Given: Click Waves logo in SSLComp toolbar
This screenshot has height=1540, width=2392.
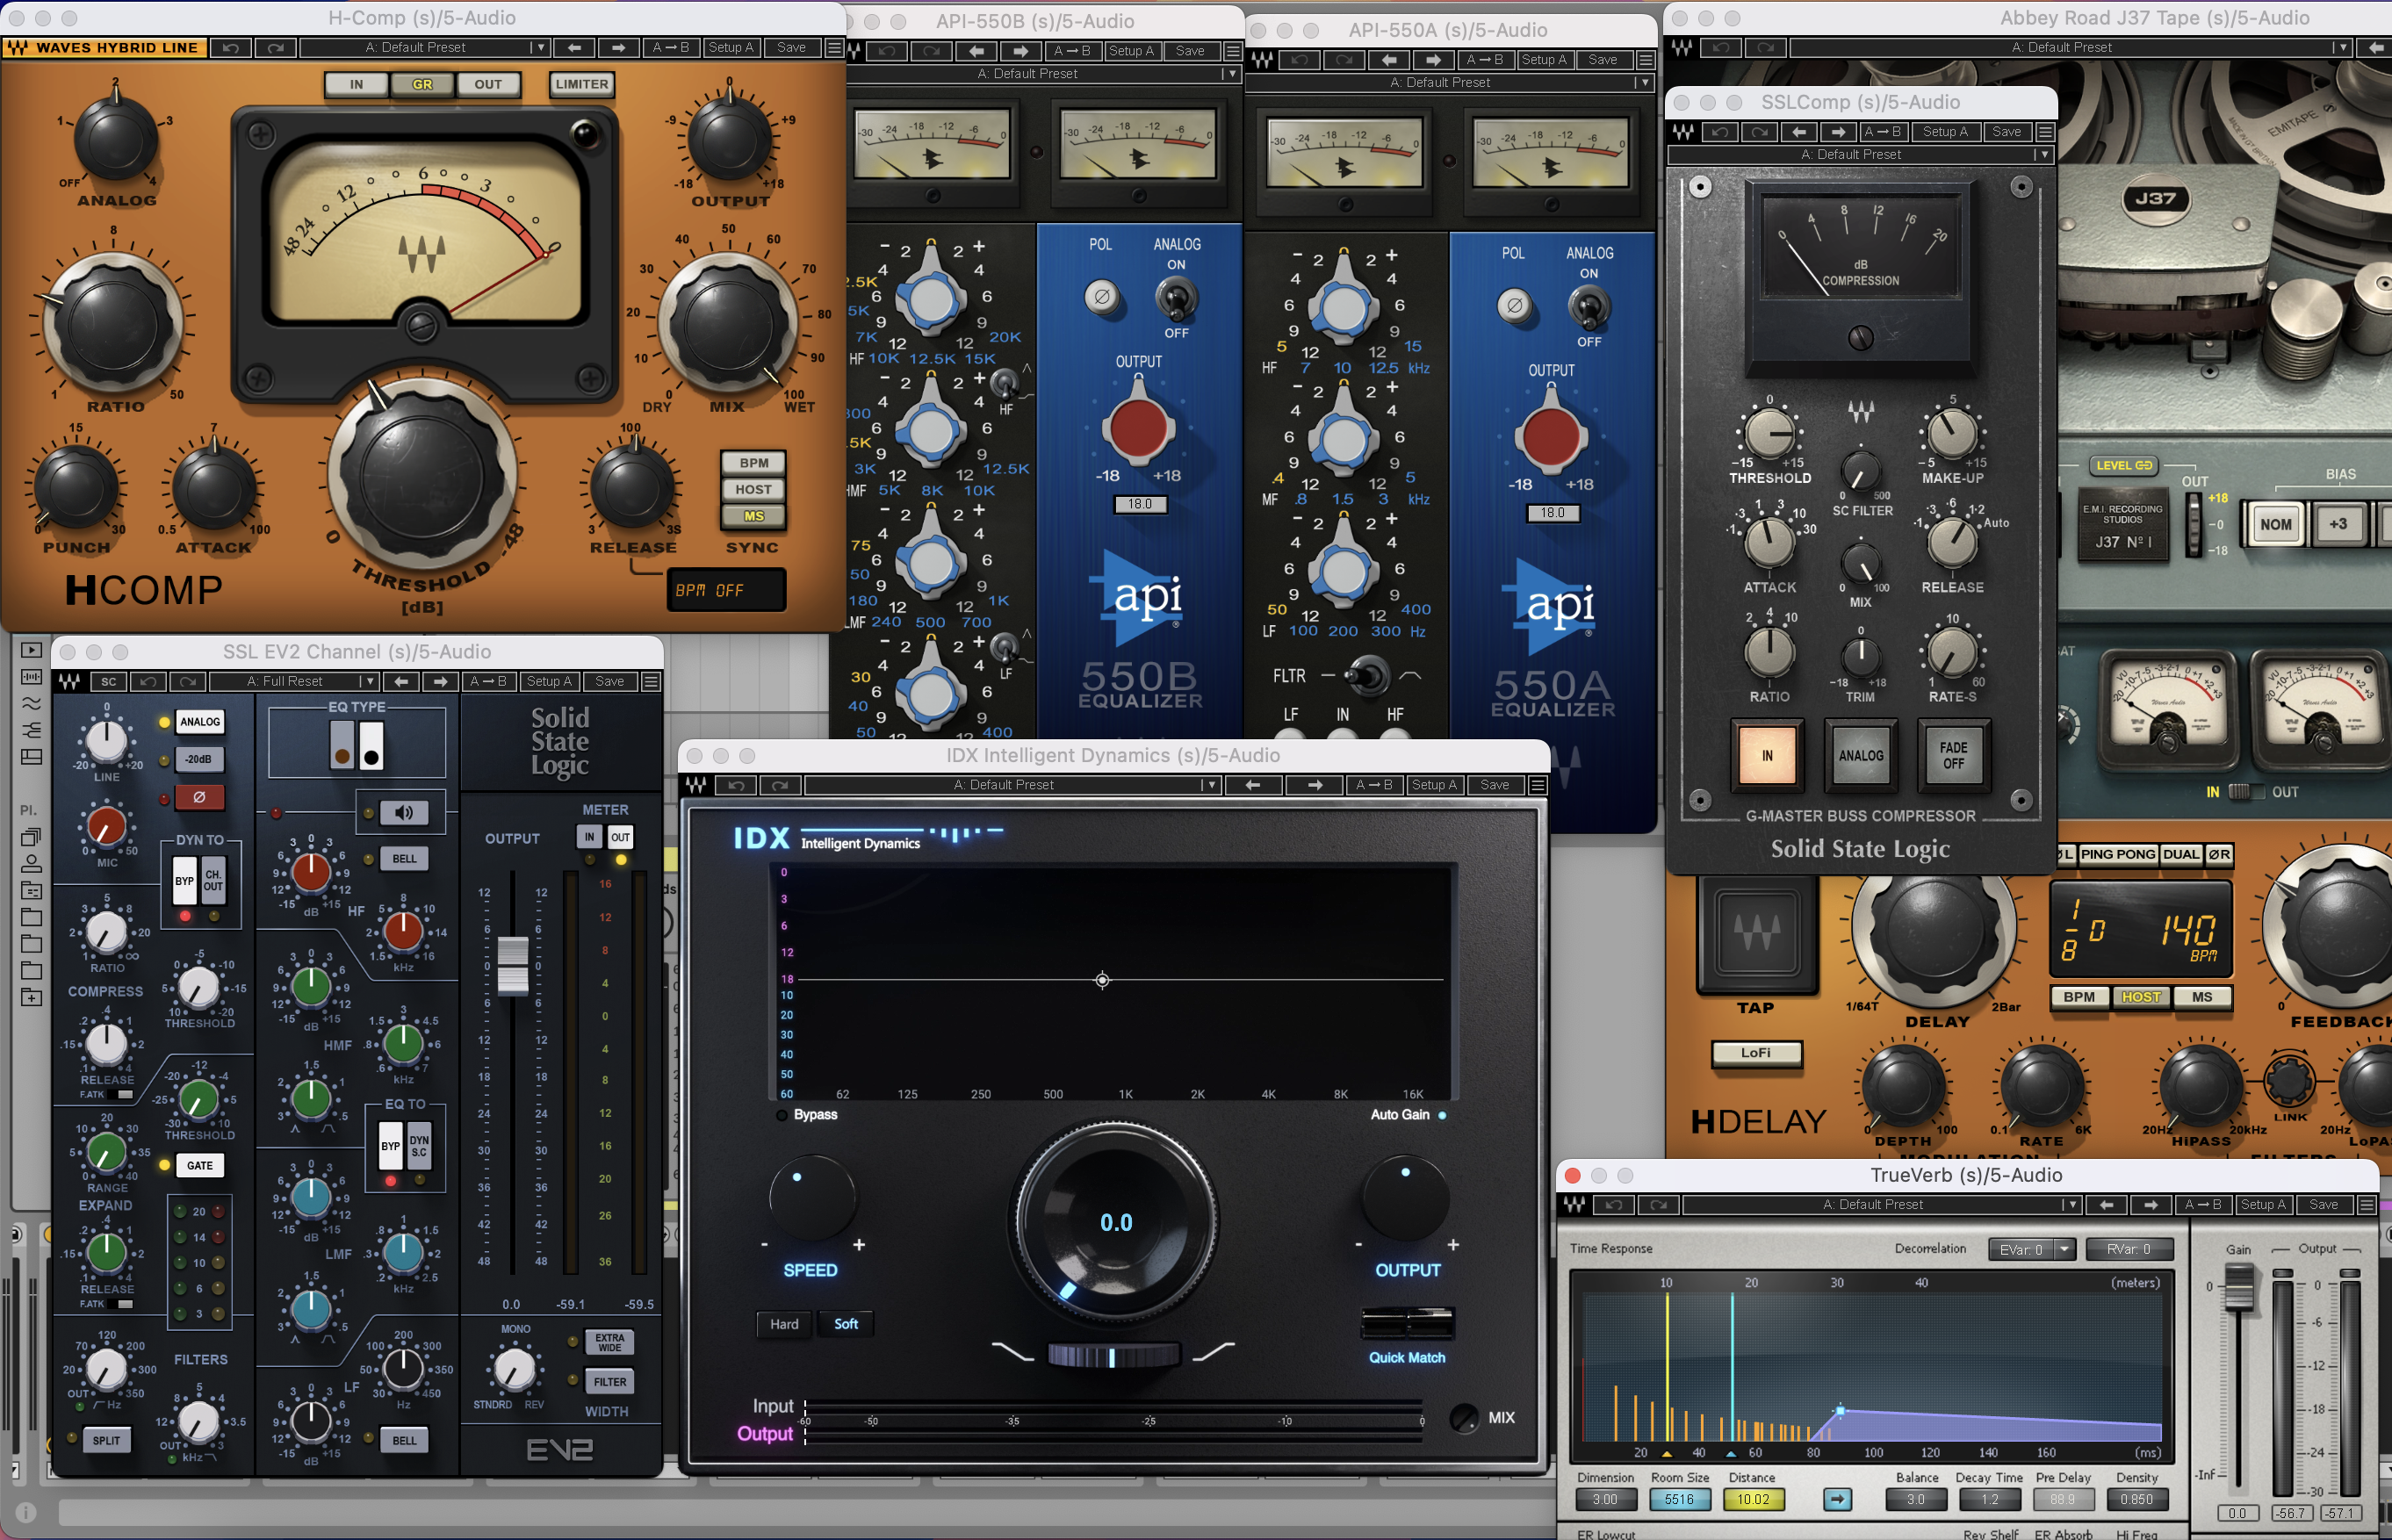Looking at the screenshot, I should tap(1684, 132).
